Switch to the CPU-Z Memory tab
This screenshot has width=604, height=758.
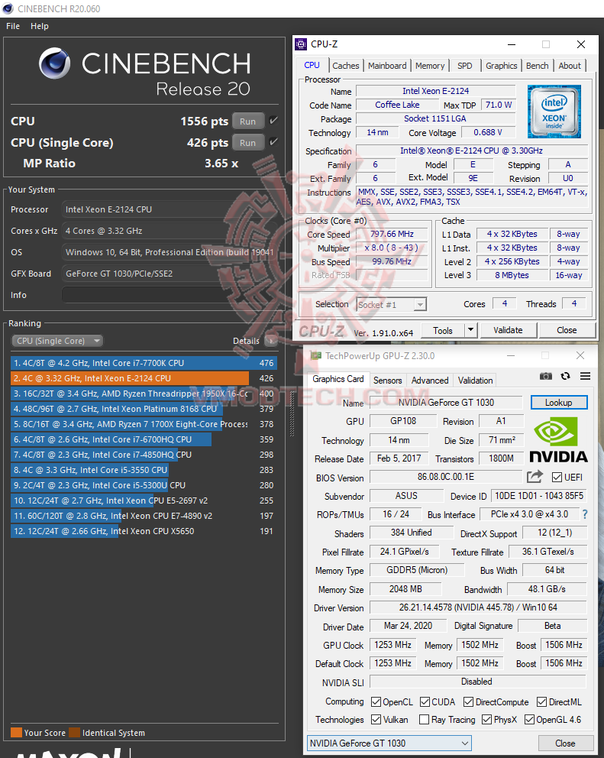click(x=430, y=66)
